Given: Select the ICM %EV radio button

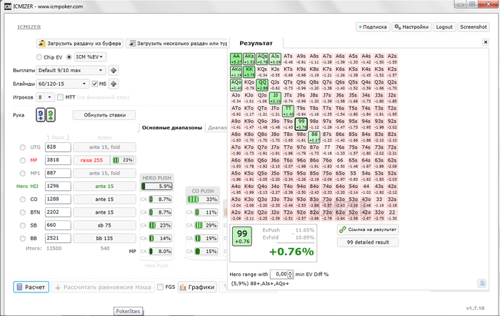Looking at the screenshot, I should [x=69, y=57].
